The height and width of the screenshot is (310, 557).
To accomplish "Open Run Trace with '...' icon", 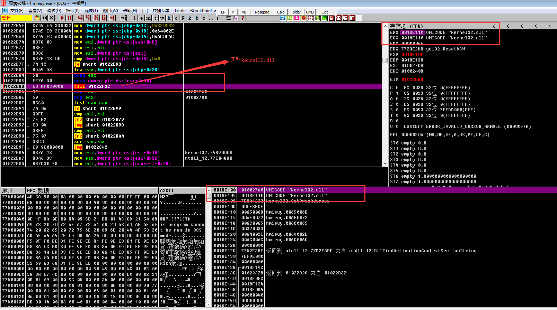I will tap(211, 18).
